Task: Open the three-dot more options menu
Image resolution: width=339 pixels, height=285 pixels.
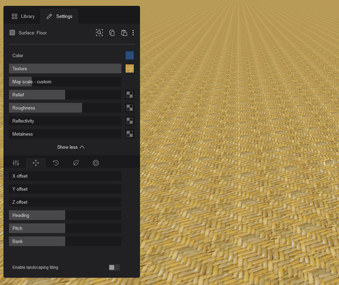Action: 133,33
